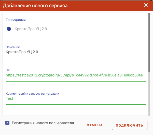Click the dark vertical scrollbar thumb
153x135 pixels.
(149, 42)
